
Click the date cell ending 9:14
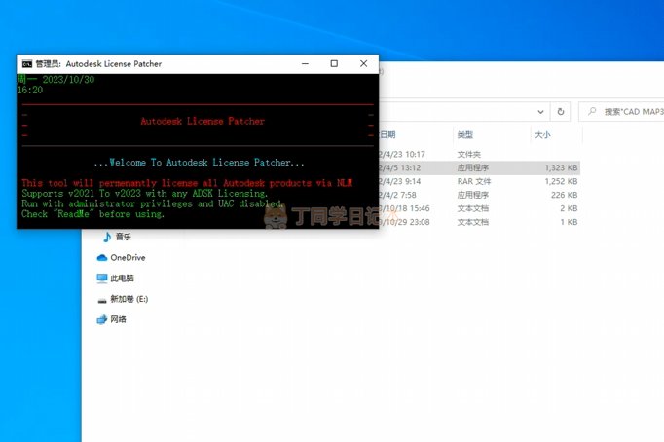(x=400, y=181)
